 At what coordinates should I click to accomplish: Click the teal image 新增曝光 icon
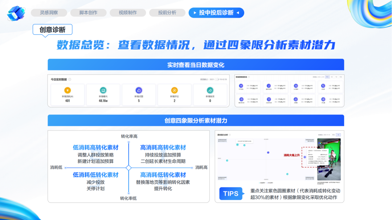pyautogui.click(x=103, y=90)
